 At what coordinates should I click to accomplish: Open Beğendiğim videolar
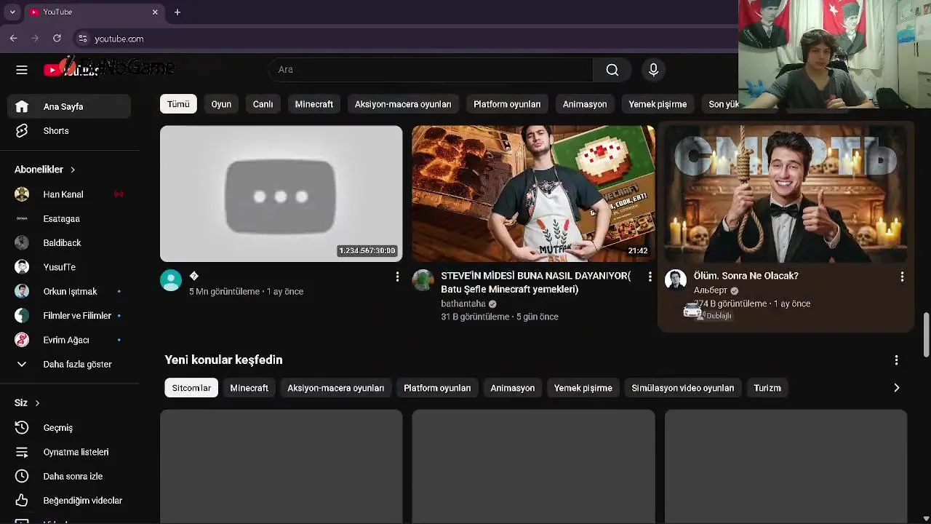69,501
